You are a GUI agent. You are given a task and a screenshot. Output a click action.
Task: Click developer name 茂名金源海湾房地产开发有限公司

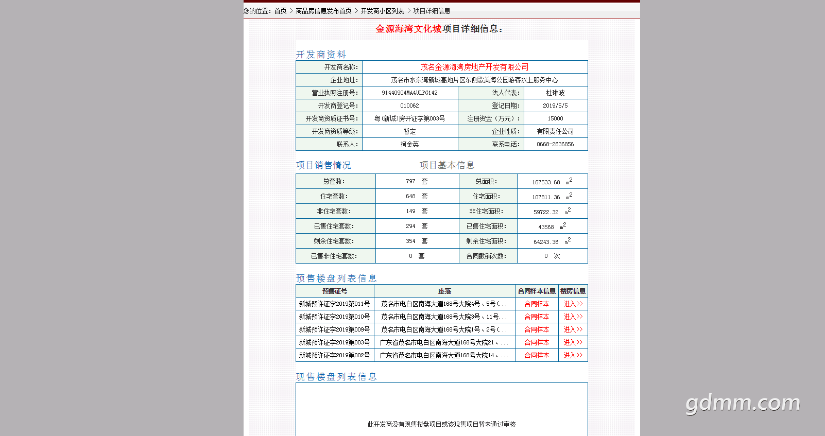(474, 67)
